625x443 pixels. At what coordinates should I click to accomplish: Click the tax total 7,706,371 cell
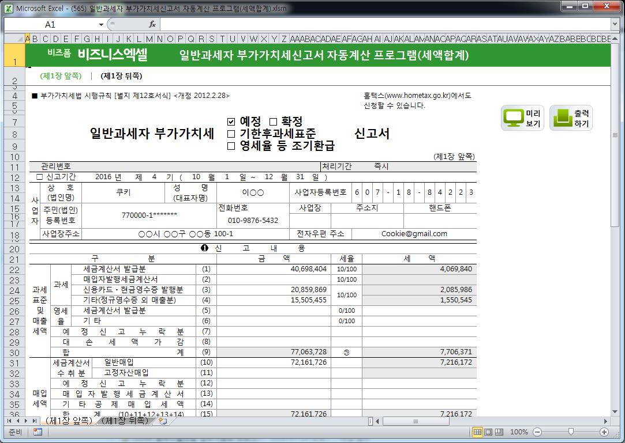coord(420,352)
